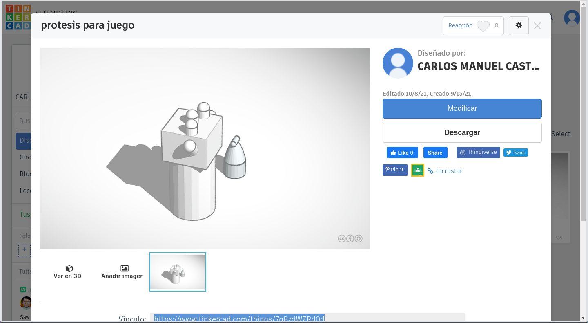Click the Reacción button

tap(473, 26)
